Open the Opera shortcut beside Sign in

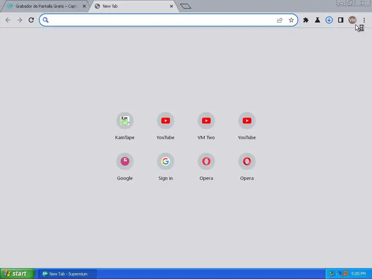[x=206, y=167]
